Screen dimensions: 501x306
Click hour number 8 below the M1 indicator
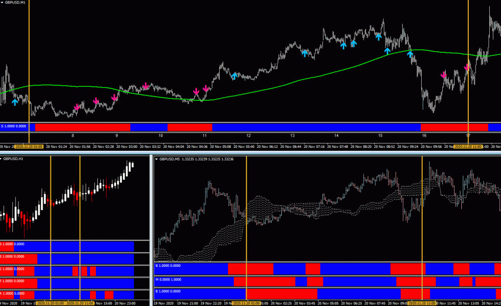coord(73,136)
